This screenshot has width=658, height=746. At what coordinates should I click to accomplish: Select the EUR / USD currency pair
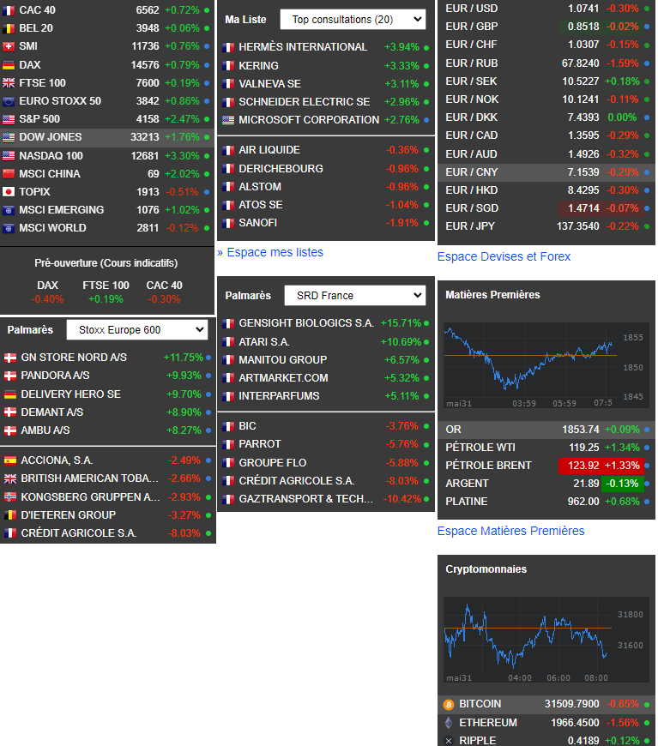(x=546, y=9)
